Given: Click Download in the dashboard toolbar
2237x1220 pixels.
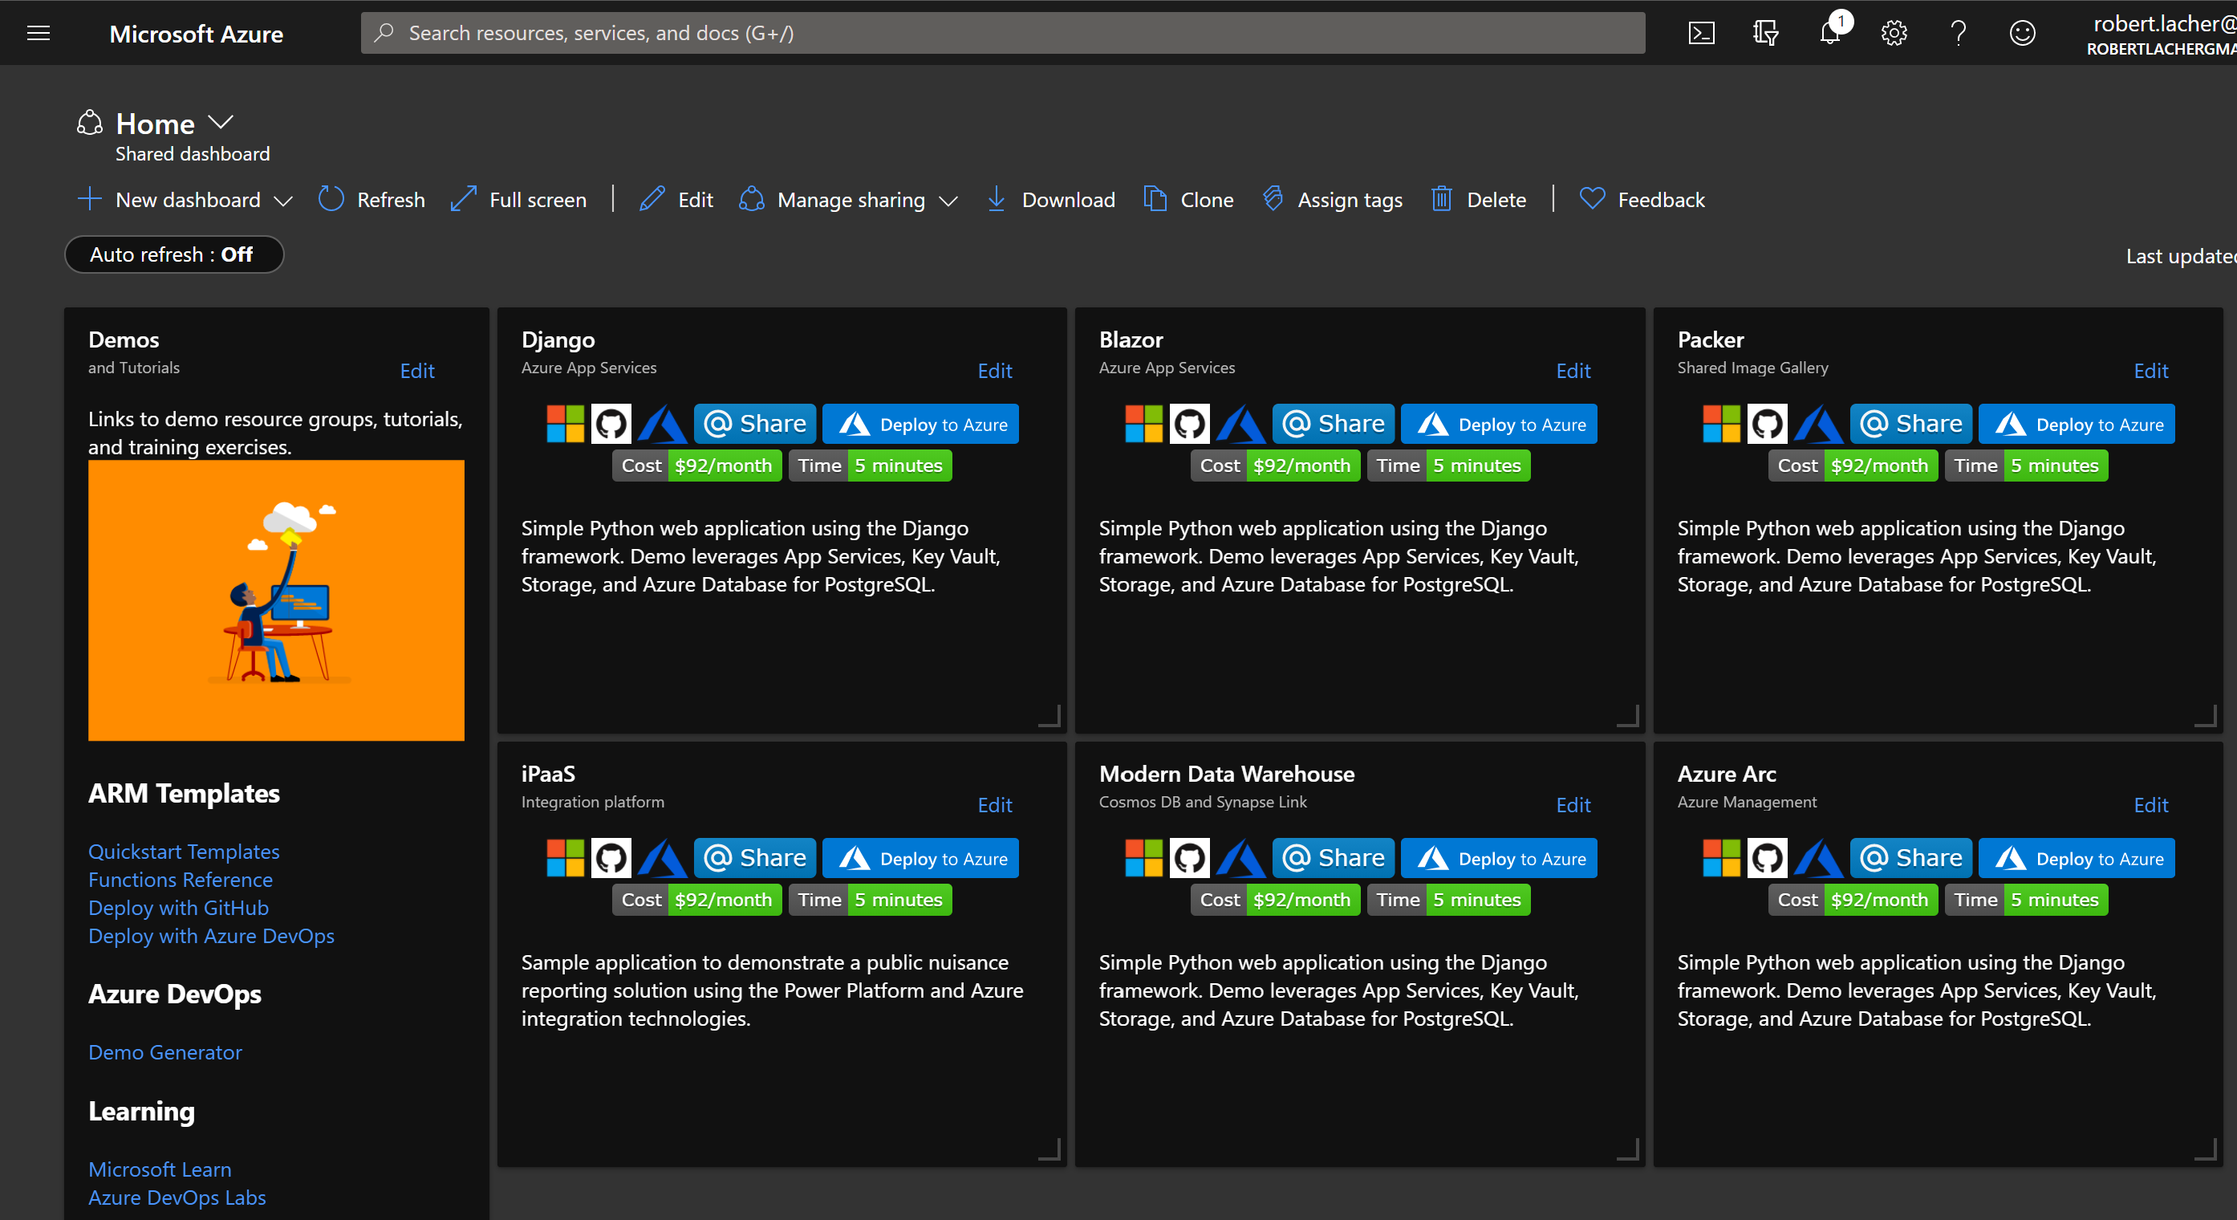Looking at the screenshot, I should click(1052, 200).
